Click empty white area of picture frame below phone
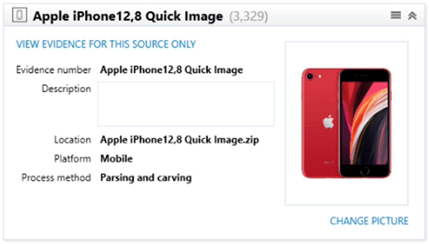This screenshot has height=244, width=429. [346, 192]
